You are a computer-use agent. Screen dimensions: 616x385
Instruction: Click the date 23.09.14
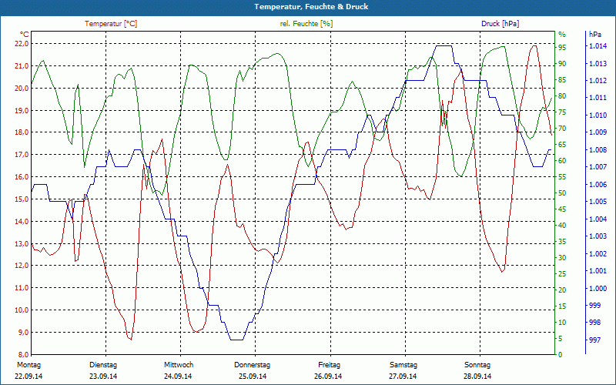tap(103, 376)
